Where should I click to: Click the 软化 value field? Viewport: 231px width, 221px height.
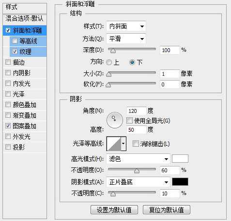click(x=169, y=84)
